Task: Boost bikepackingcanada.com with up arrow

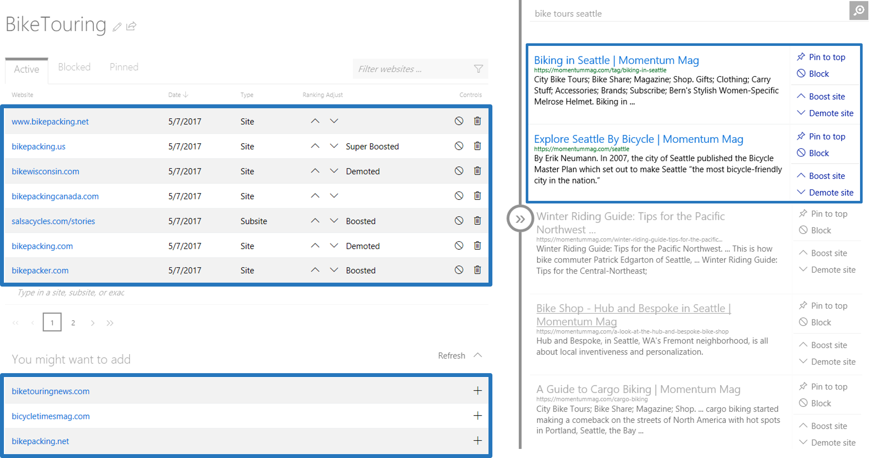Action: point(315,196)
